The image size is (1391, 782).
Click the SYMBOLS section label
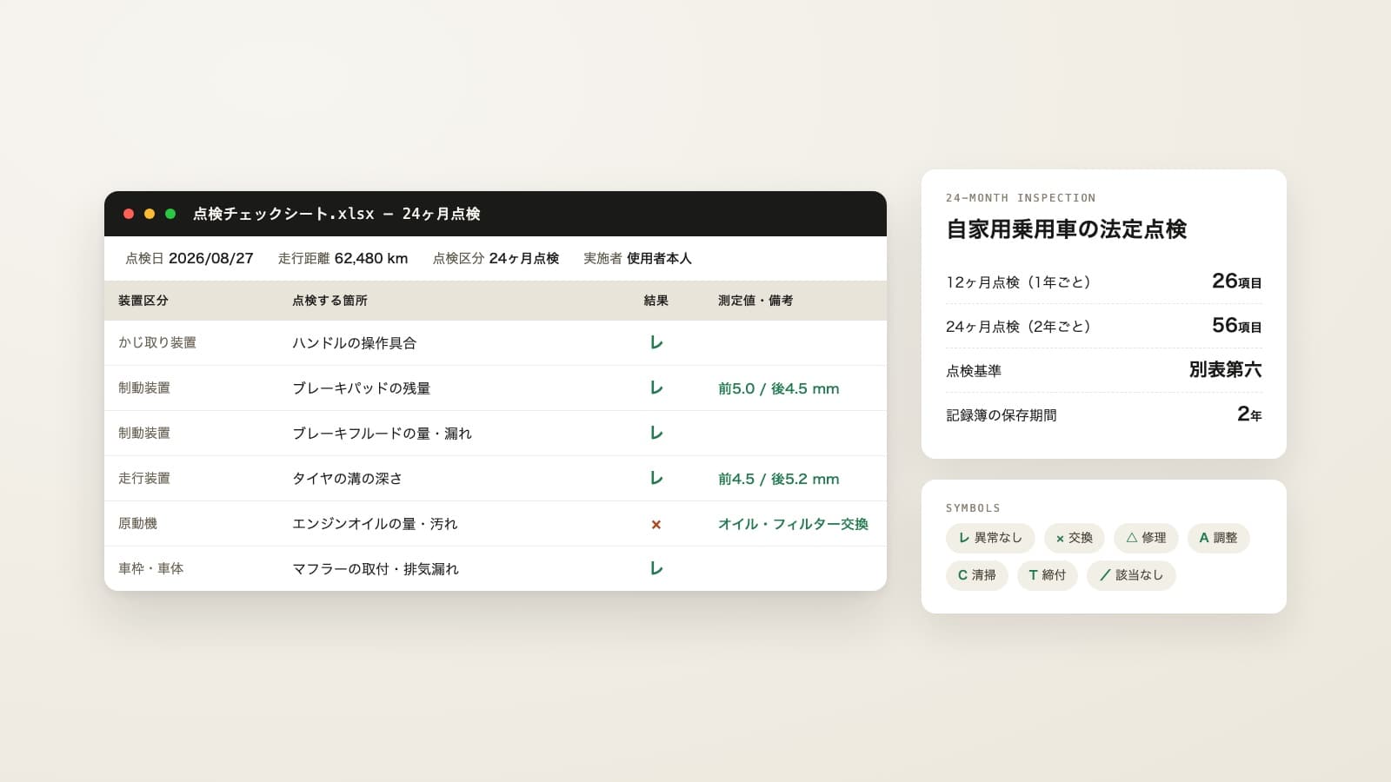click(x=973, y=508)
